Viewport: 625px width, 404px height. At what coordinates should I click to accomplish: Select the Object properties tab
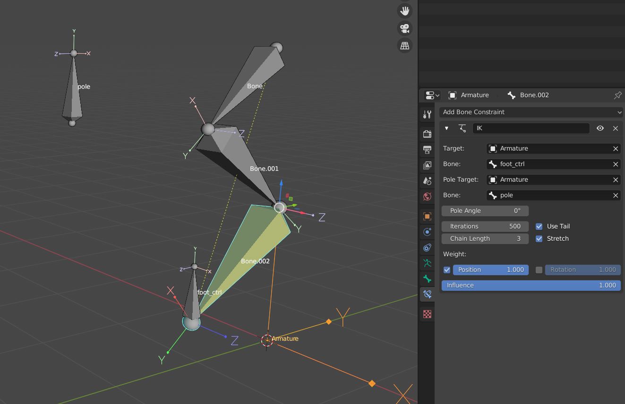click(427, 216)
